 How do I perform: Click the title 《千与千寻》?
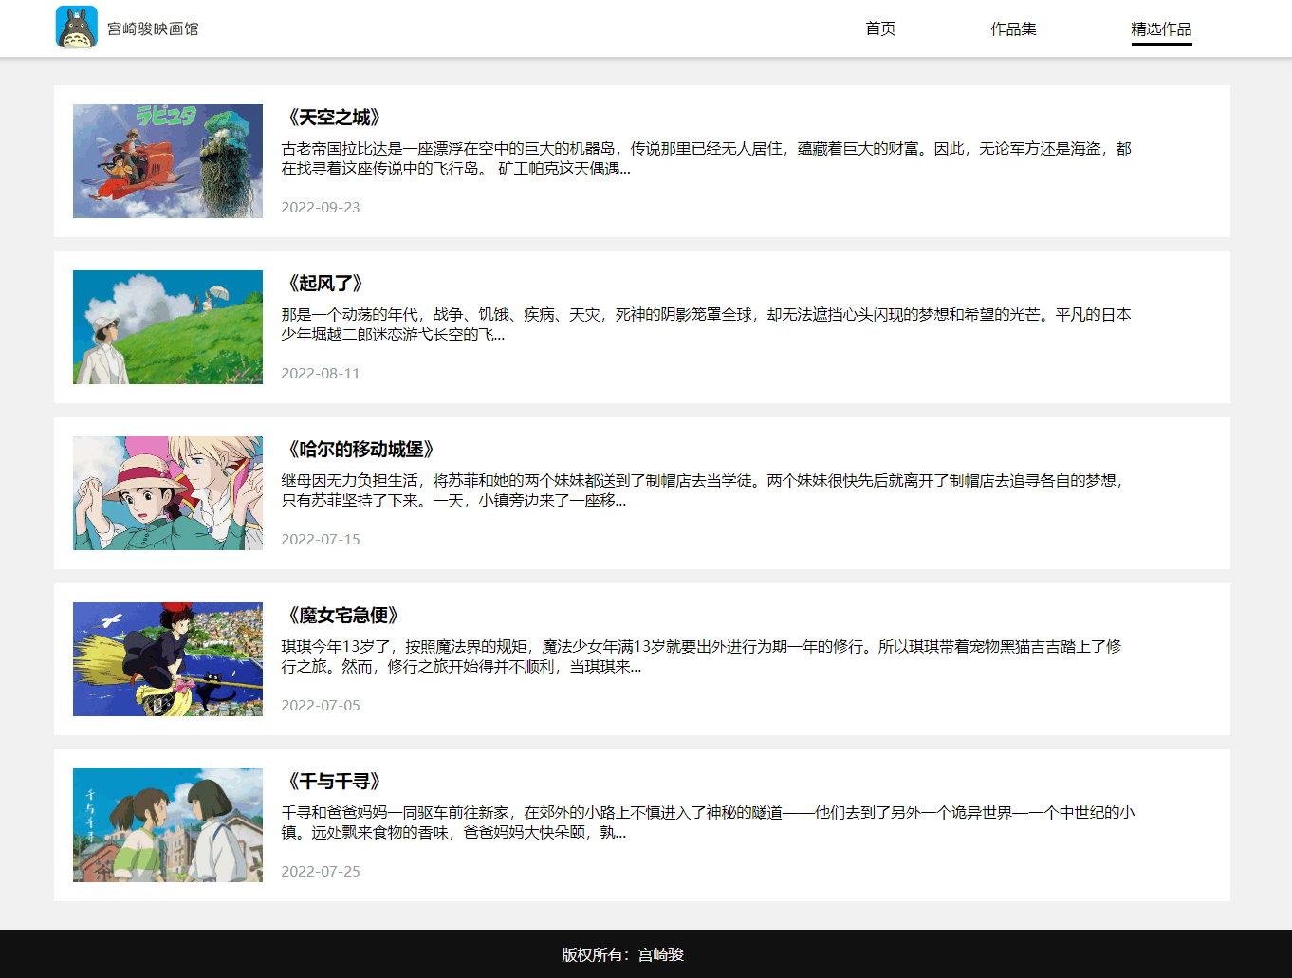(x=334, y=782)
